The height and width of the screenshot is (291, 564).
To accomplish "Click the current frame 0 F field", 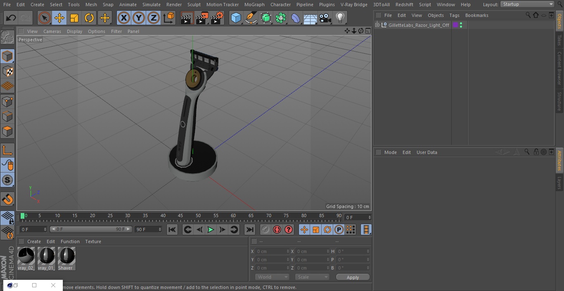I will [358, 217].
